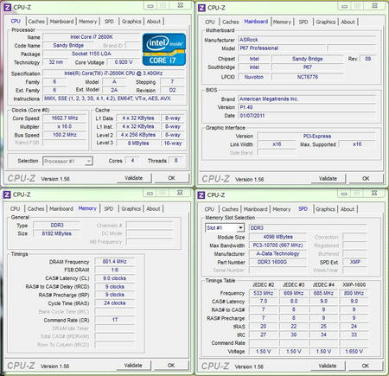The height and width of the screenshot is (376, 389).
Task: Click CPU-Z icon in Mainboard window title
Action: (201, 8)
